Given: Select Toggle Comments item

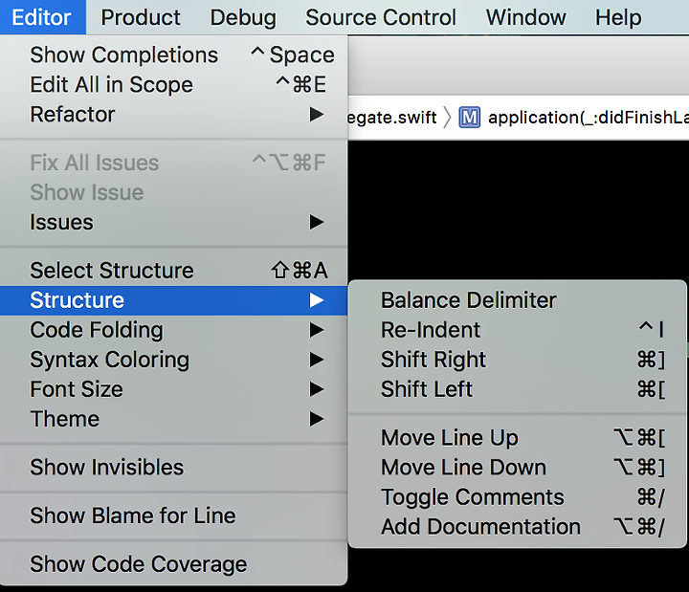Looking at the screenshot, I should tap(517, 497).
